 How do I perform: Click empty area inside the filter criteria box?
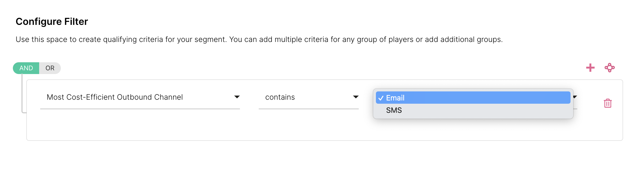(x=188, y=127)
